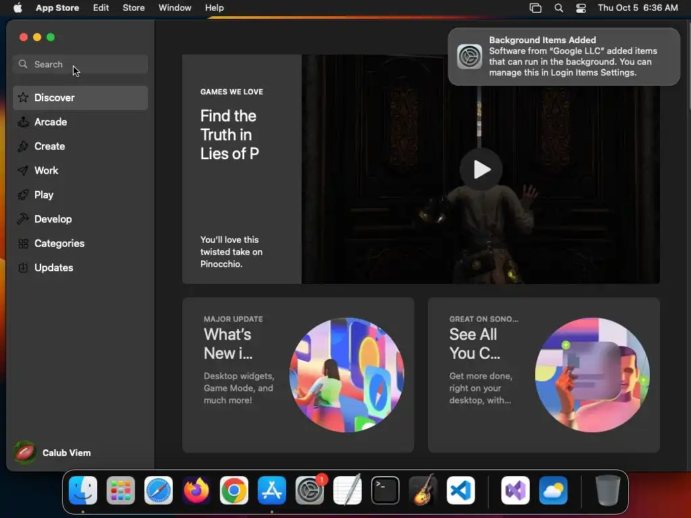Open Visual Studio purple icon in Dock
This screenshot has width=691, height=518.
515,490
